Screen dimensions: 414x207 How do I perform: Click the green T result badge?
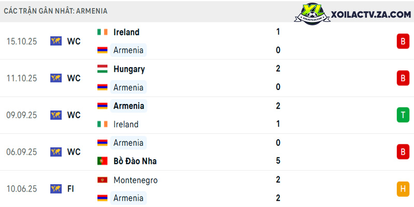point(403,115)
